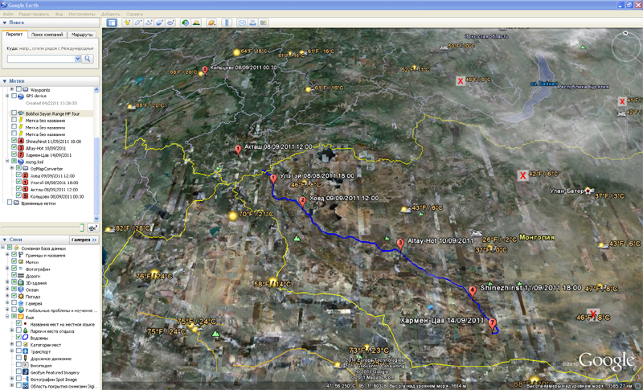
Task: Open historical imagery clock icon
Action: point(186,23)
